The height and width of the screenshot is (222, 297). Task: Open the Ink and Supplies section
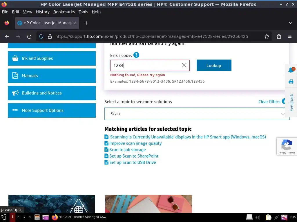pyautogui.click(x=52, y=58)
